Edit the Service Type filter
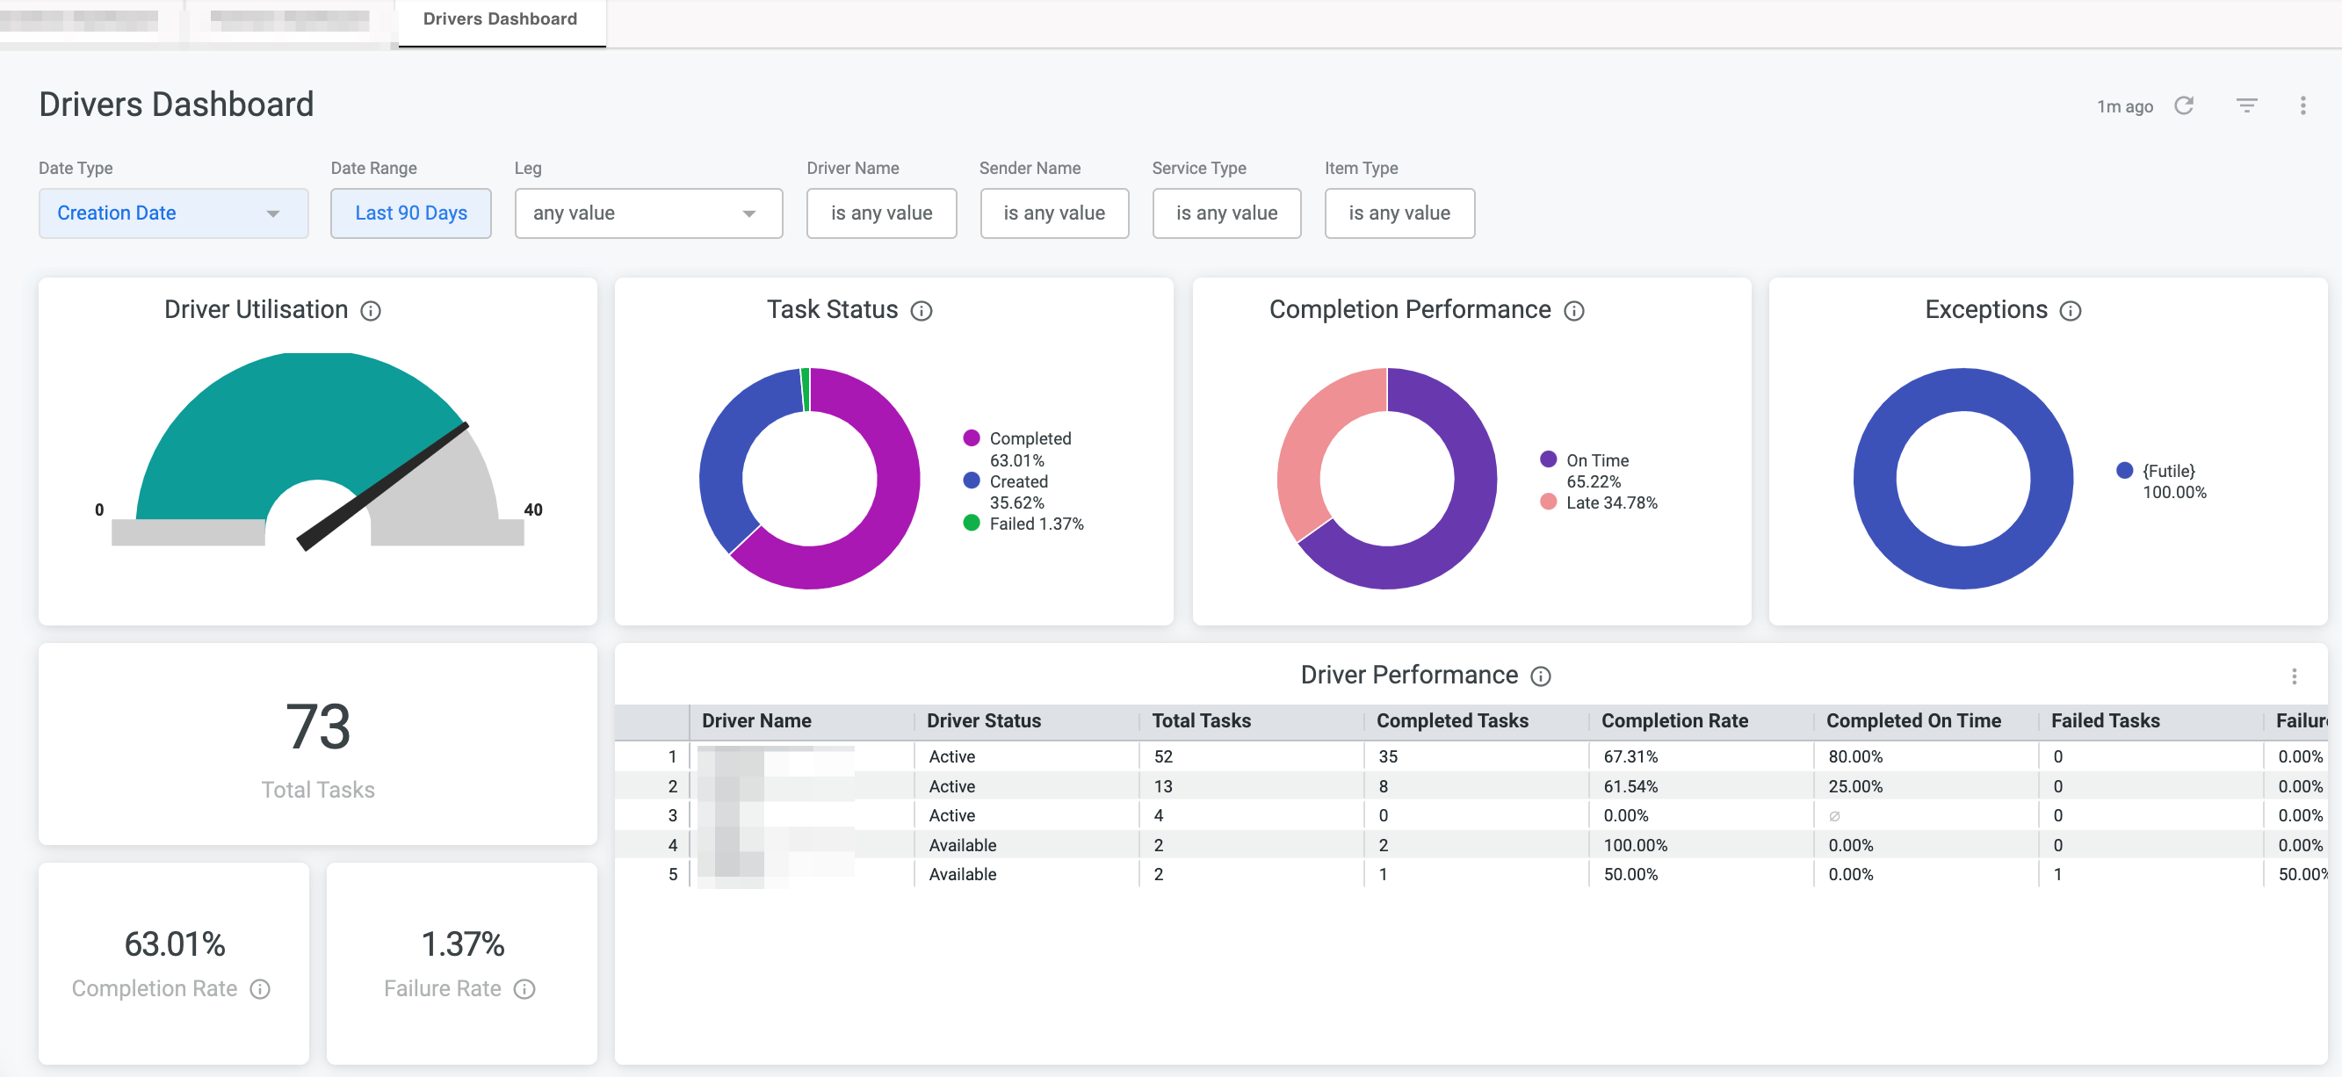The height and width of the screenshot is (1077, 2342). [x=1226, y=213]
